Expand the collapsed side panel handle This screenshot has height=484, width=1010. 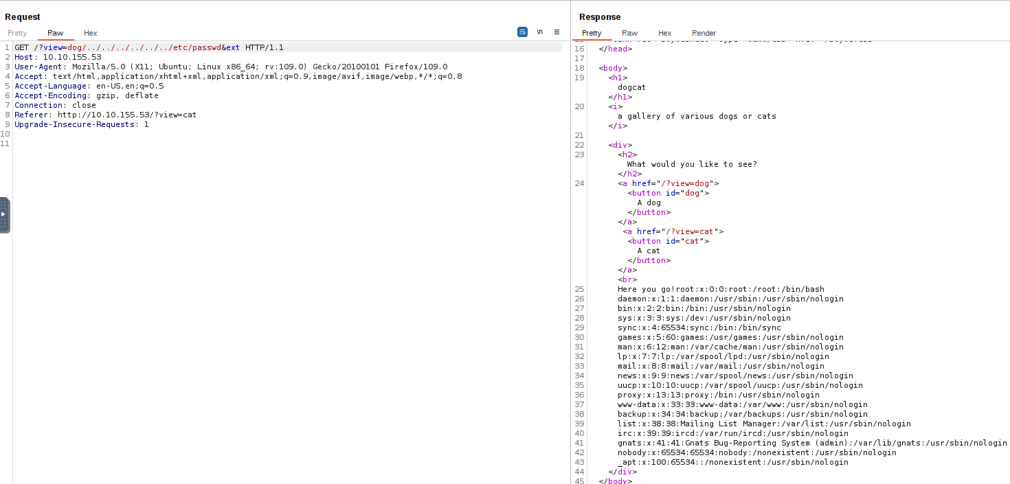pyautogui.click(x=4, y=215)
